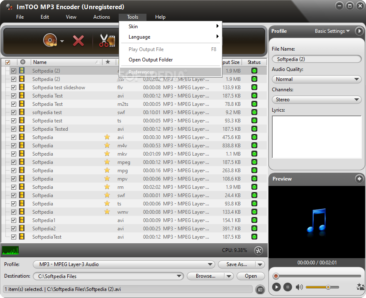
Task: Click the green status of SoftpediaTest row
Action: coord(254,237)
